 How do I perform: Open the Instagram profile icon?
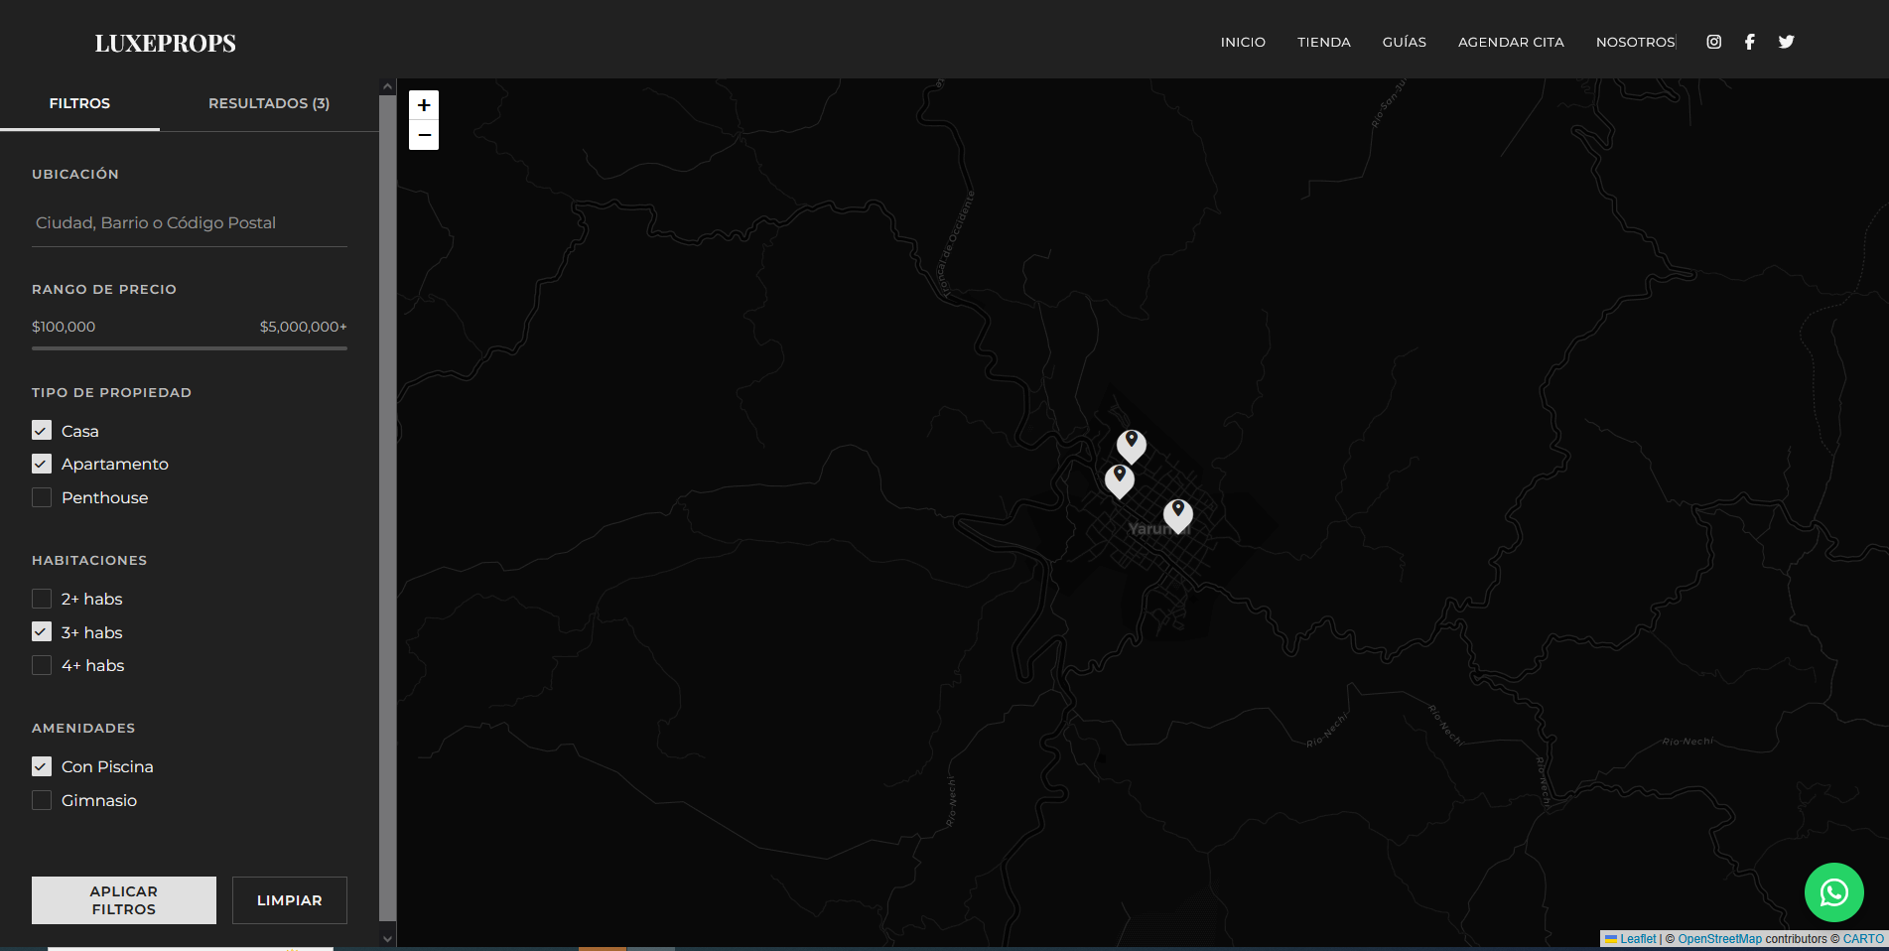click(1713, 42)
